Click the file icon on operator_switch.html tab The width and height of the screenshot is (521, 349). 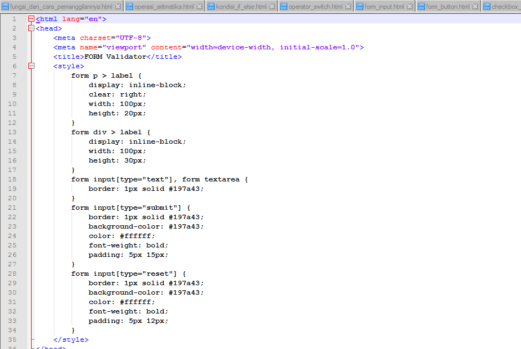click(283, 6)
